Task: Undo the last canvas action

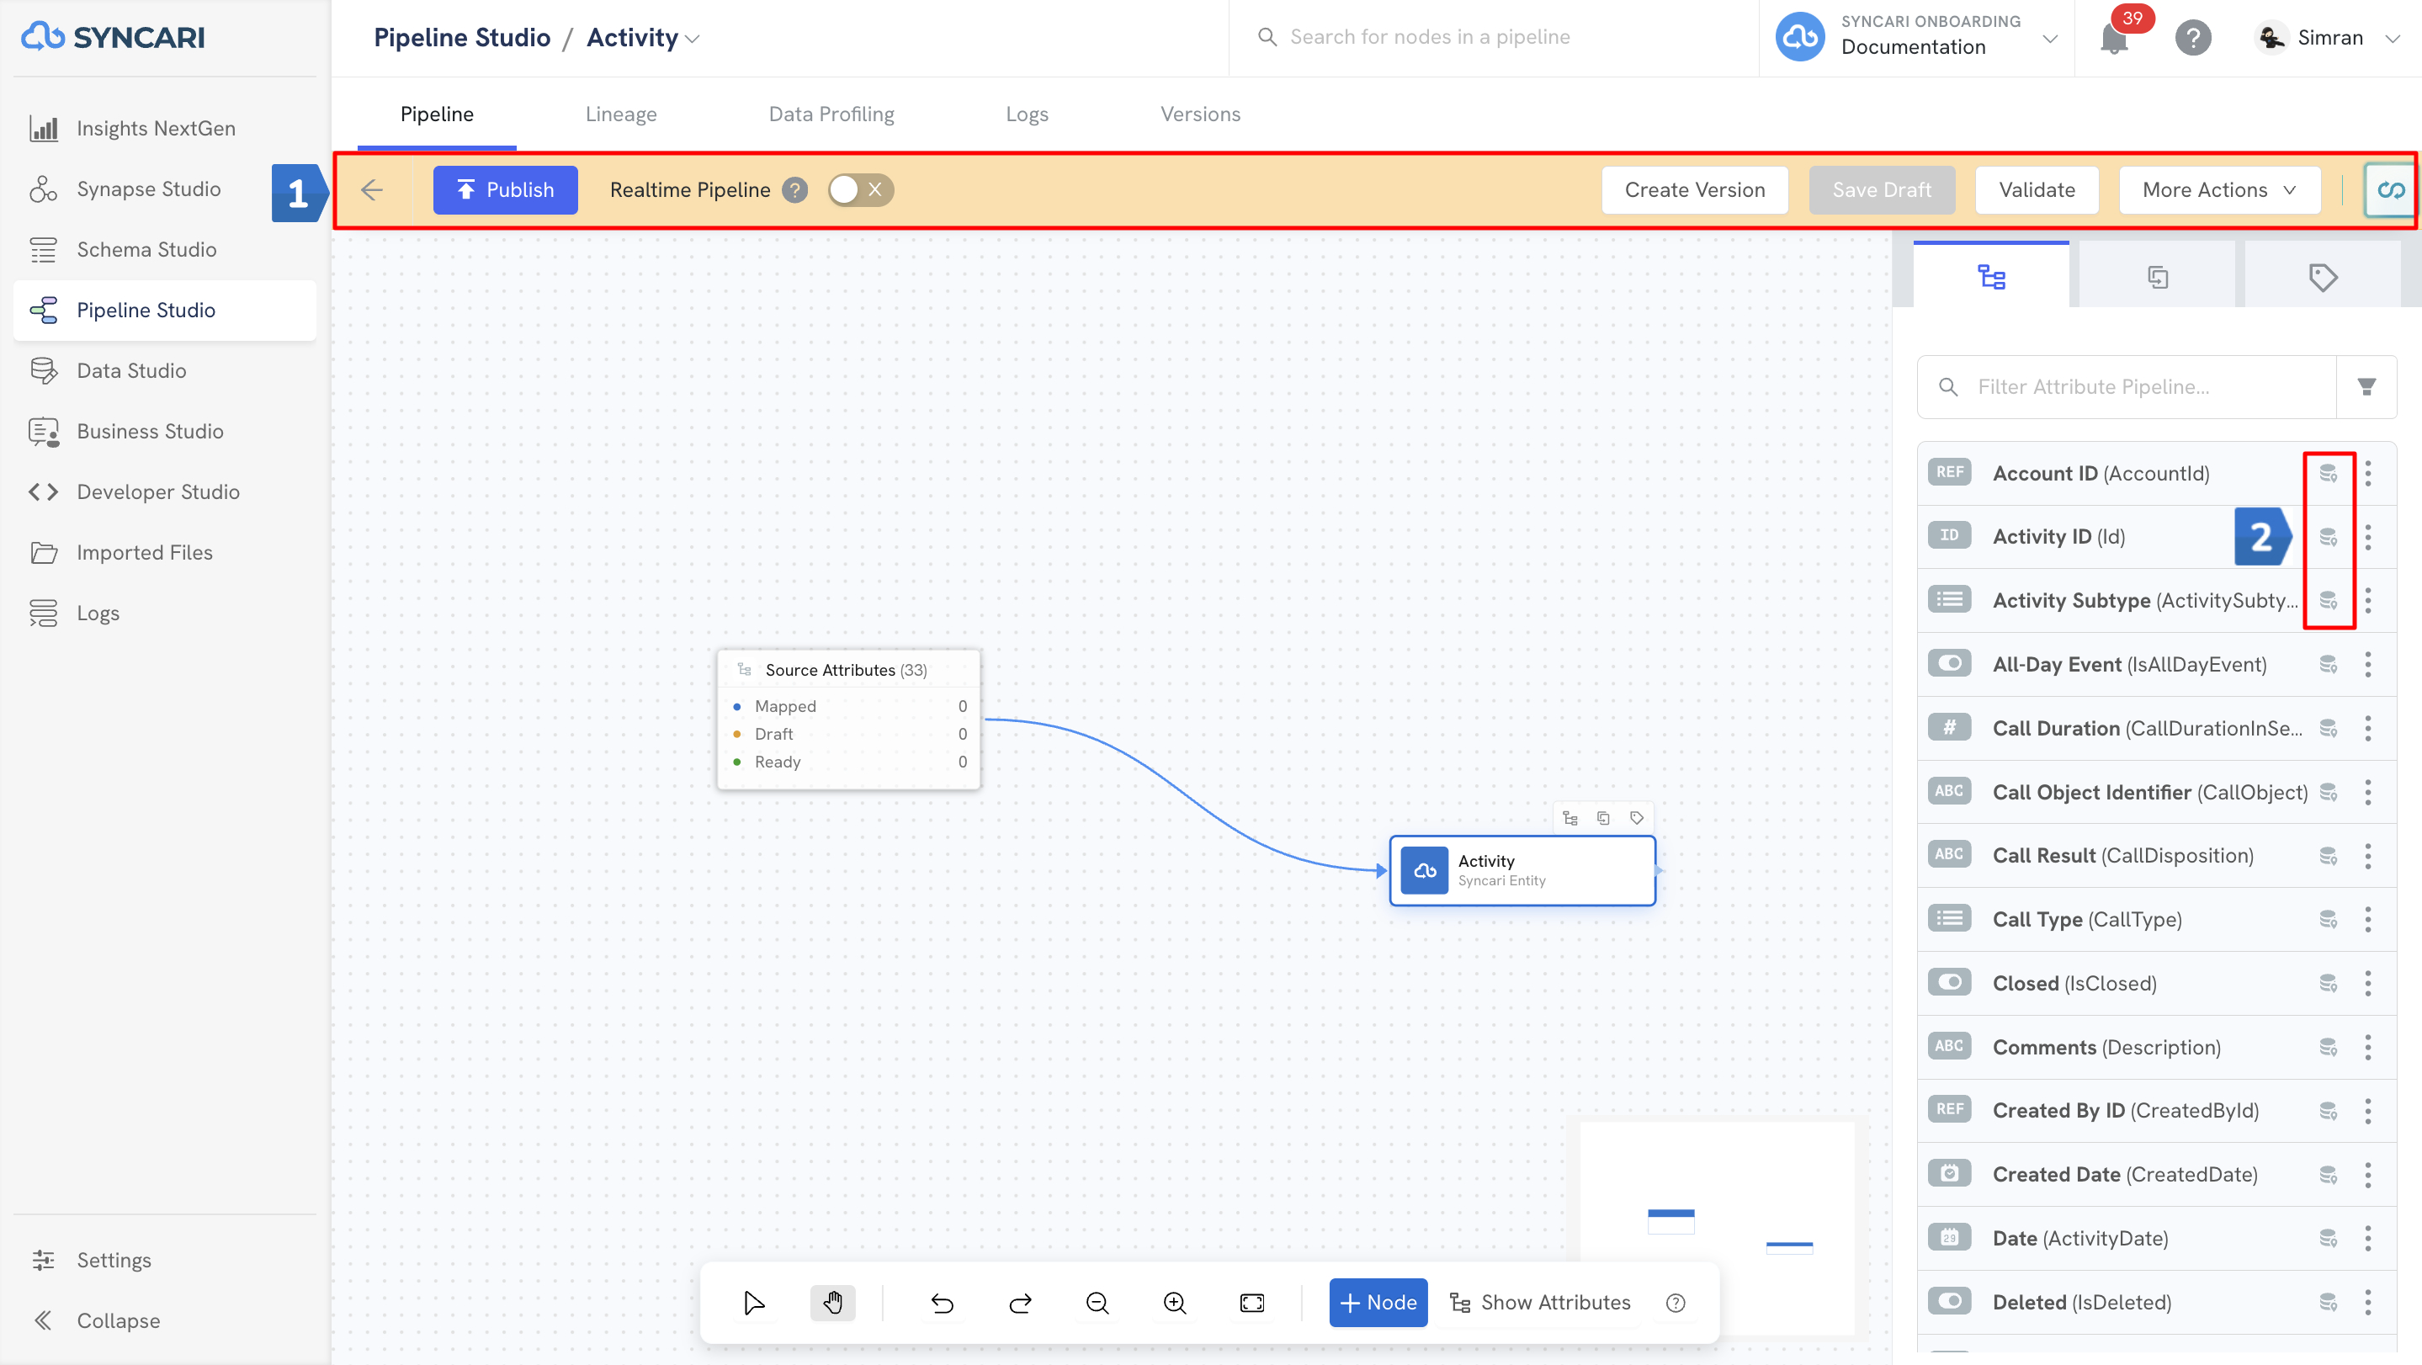Action: [942, 1302]
